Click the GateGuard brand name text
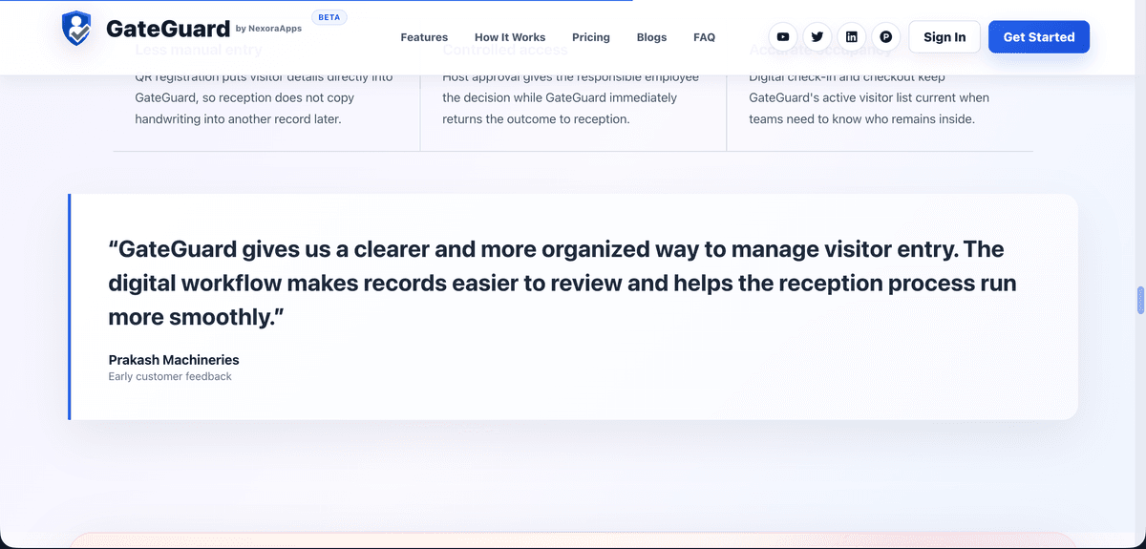This screenshot has height=549, width=1146. (x=168, y=29)
